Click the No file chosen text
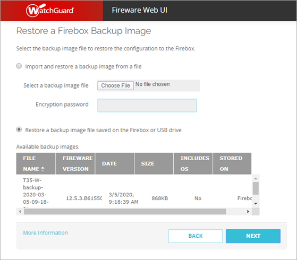Image resolution: width=297 pixels, height=260 pixels. click(152, 84)
